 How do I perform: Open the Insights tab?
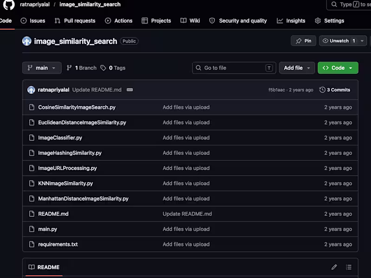291,21
